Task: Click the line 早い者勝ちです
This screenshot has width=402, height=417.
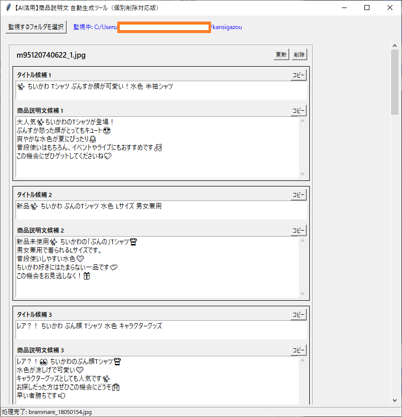Action: 41,395
